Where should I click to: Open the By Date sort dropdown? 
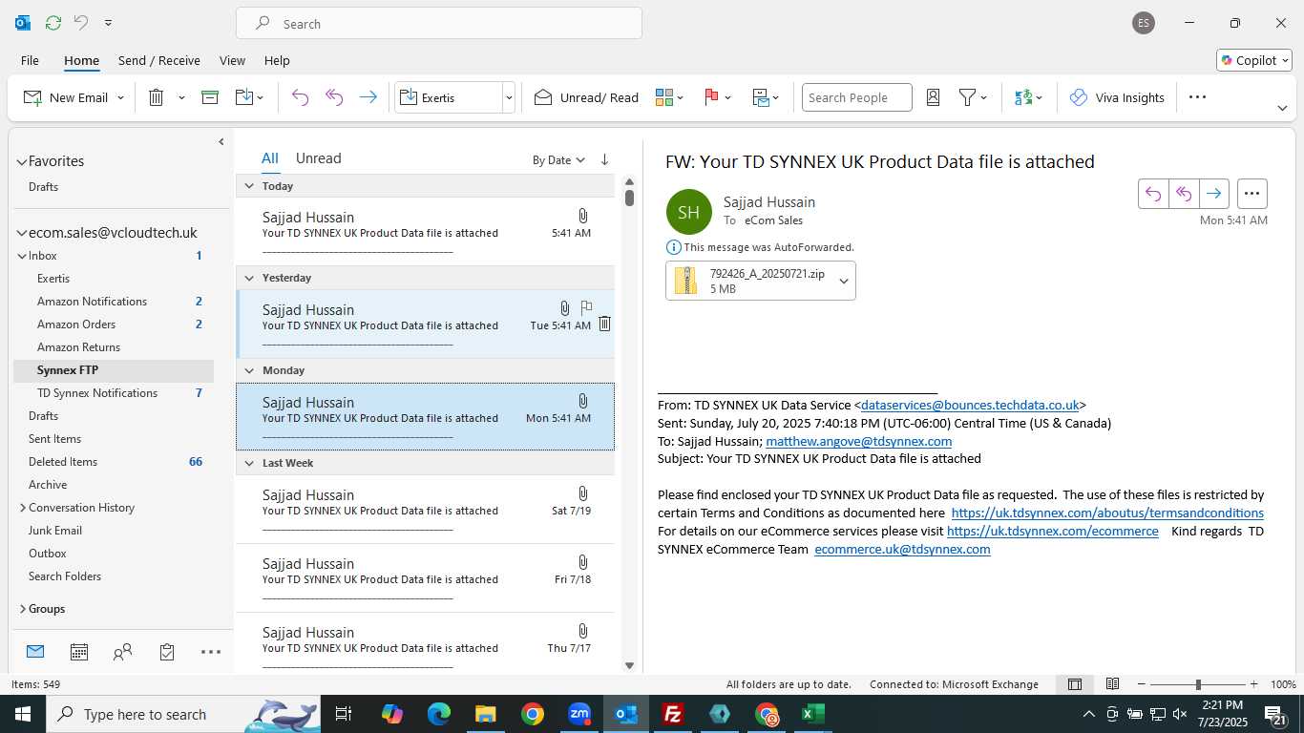pos(558,160)
